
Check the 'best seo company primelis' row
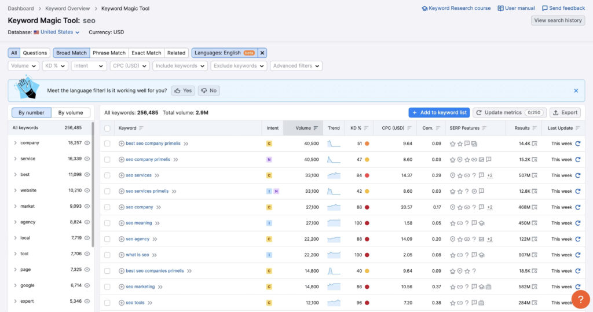[x=107, y=144]
